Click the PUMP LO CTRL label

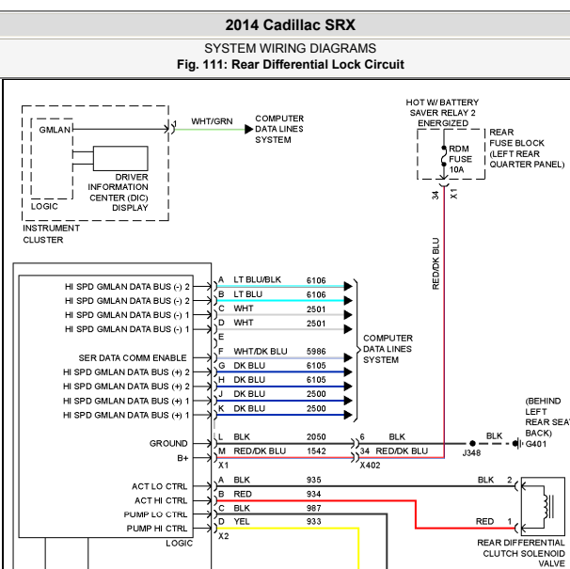click(155, 514)
